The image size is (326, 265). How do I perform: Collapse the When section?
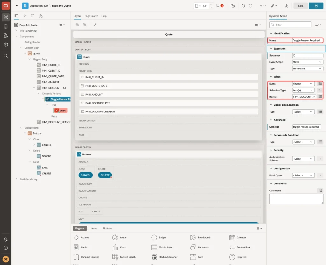click(x=271, y=77)
